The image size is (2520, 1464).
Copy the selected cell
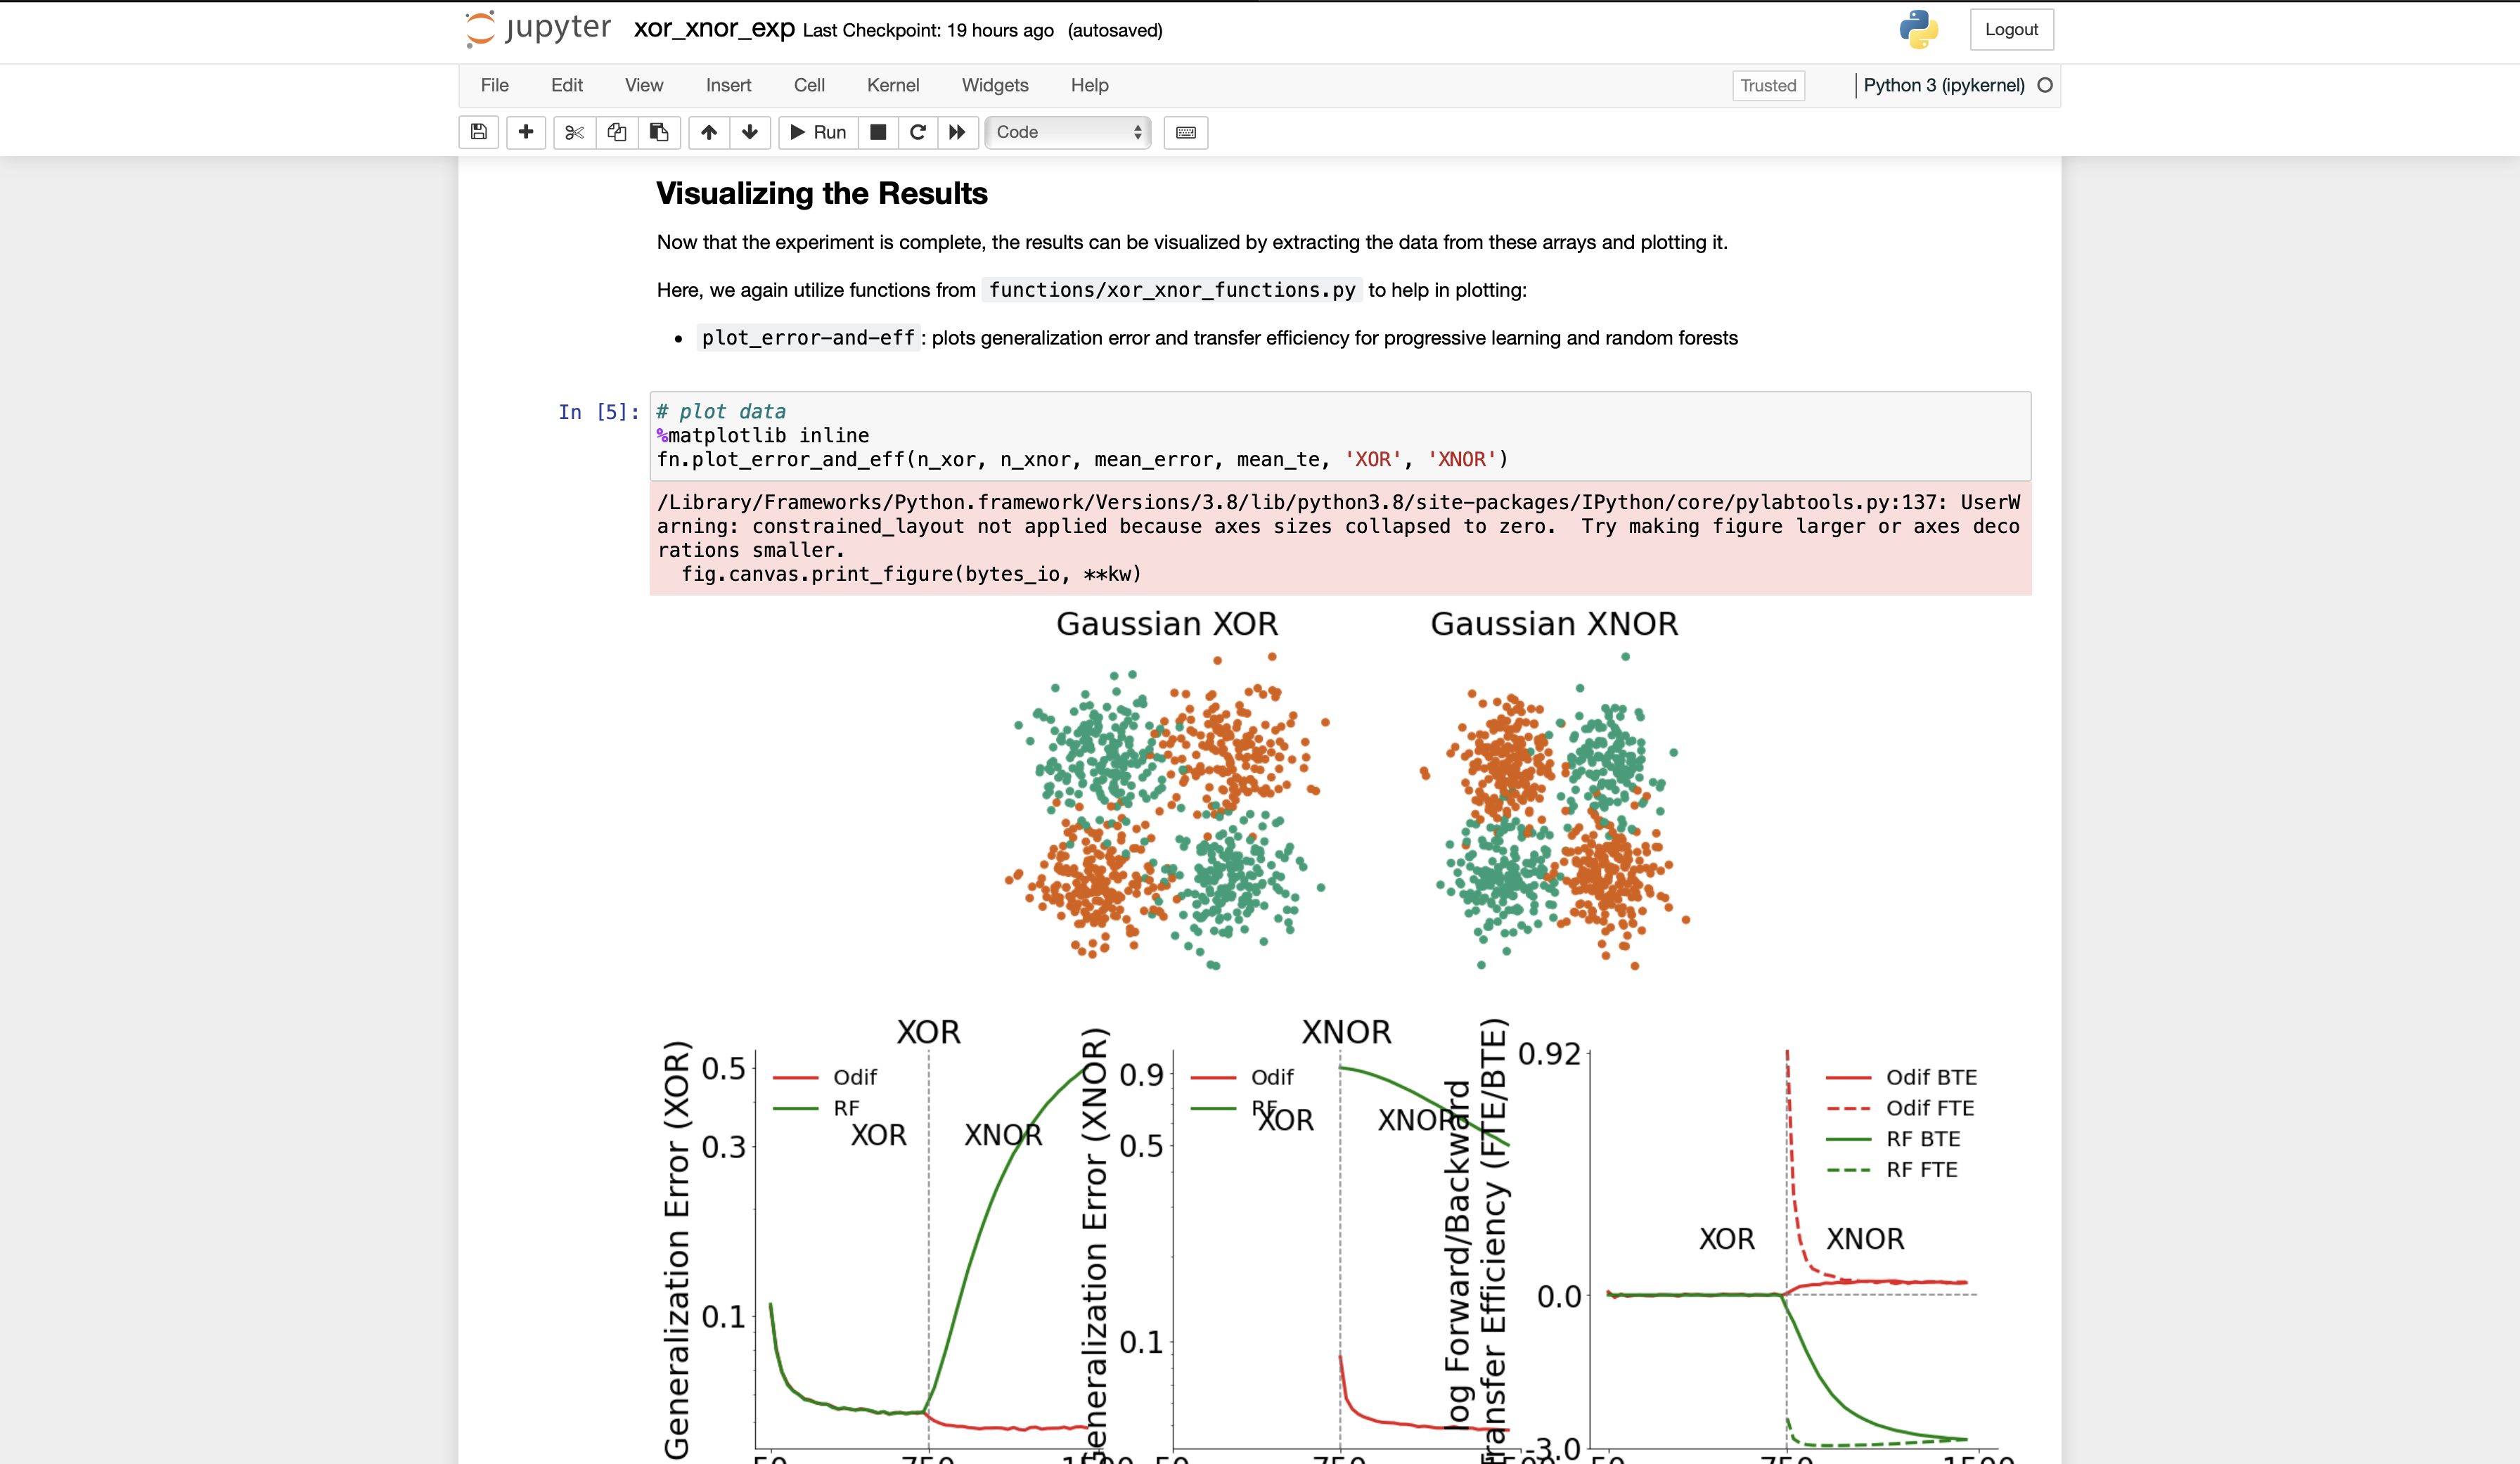[616, 132]
